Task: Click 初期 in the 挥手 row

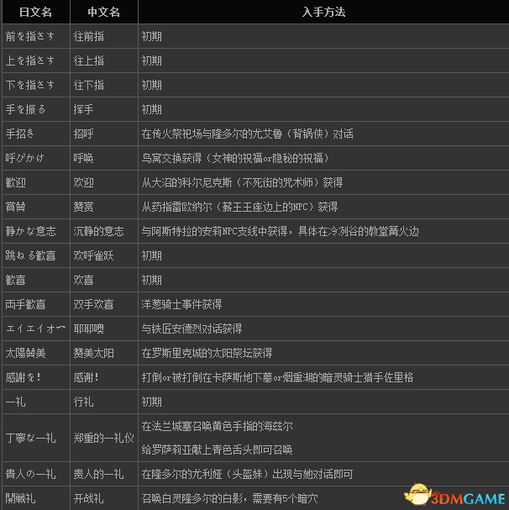Action: (151, 109)
